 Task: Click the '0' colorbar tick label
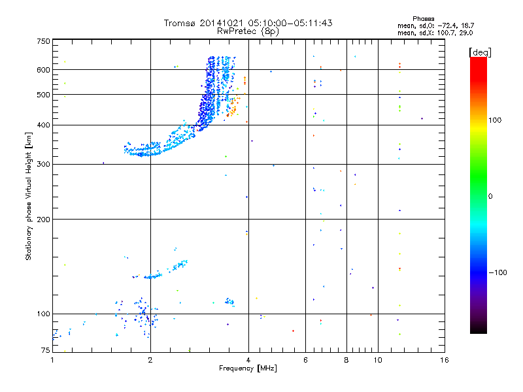490,197
